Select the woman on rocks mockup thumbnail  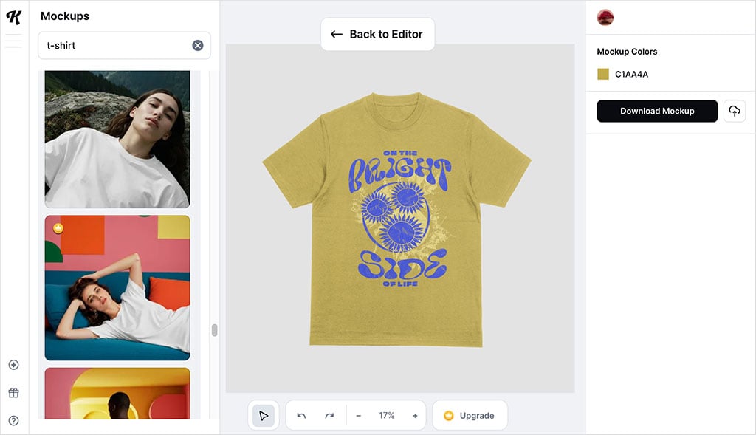click(117, 139)
